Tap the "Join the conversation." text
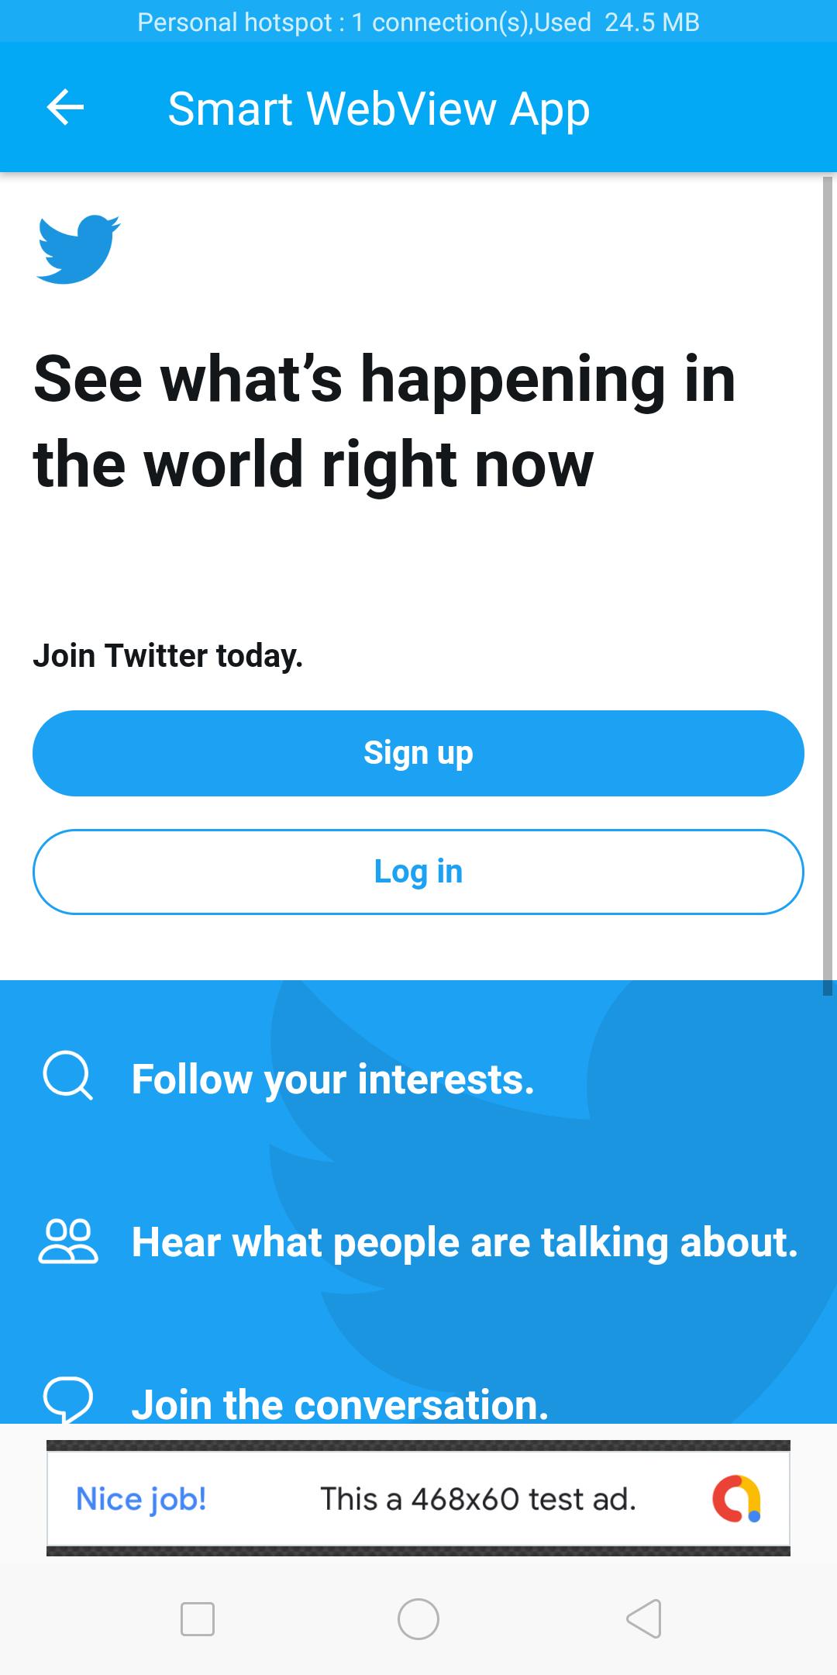 click(x=340, y=1404)
